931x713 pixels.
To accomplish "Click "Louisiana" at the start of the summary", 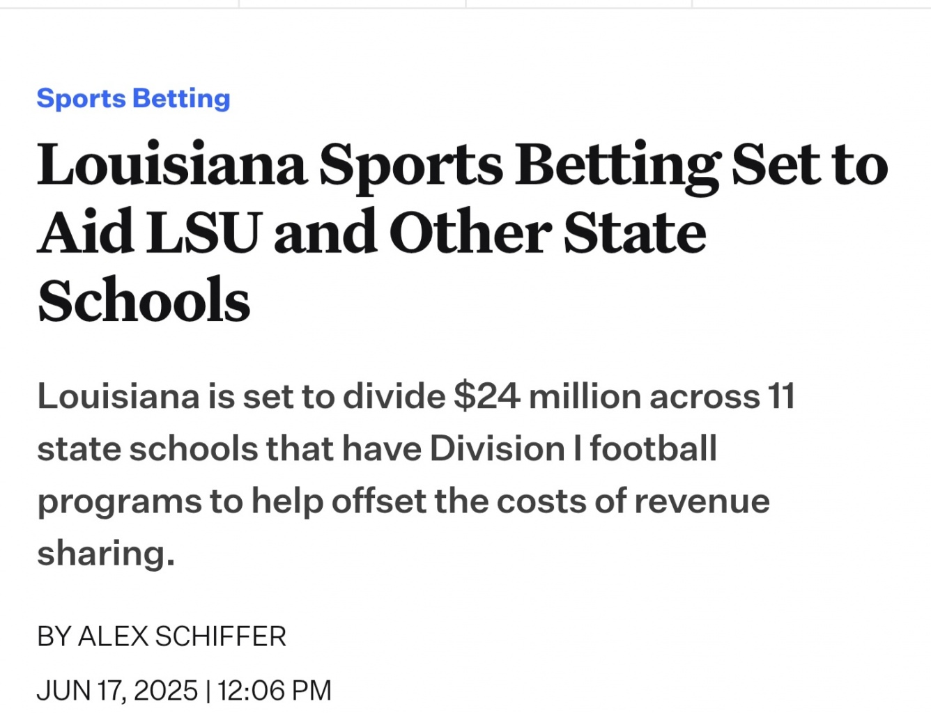I will pos(118,396).
